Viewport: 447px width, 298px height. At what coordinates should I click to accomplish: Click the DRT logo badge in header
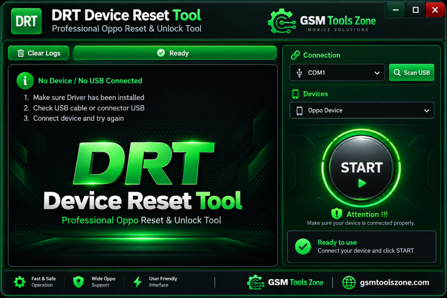pyautogui.click(x=26, y=21)
